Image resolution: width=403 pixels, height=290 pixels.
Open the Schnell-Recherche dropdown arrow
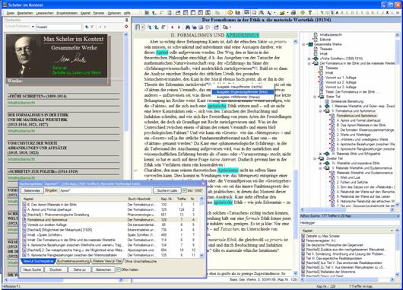pos(33,27)
